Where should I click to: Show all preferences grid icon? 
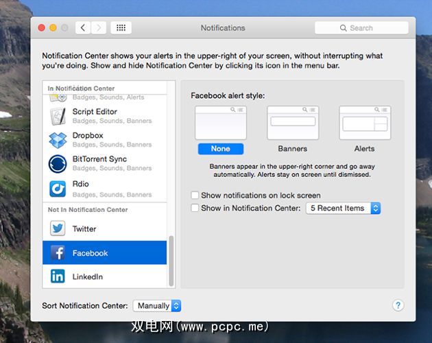point(121,28)
